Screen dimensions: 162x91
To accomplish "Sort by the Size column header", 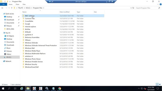I will (x=95, y=12).
